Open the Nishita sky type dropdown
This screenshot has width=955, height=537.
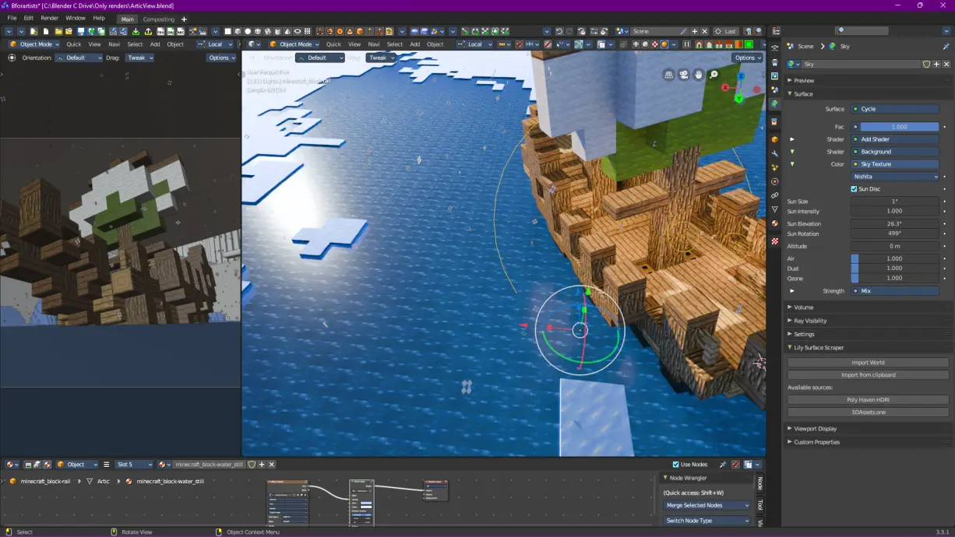coord(894,177)
